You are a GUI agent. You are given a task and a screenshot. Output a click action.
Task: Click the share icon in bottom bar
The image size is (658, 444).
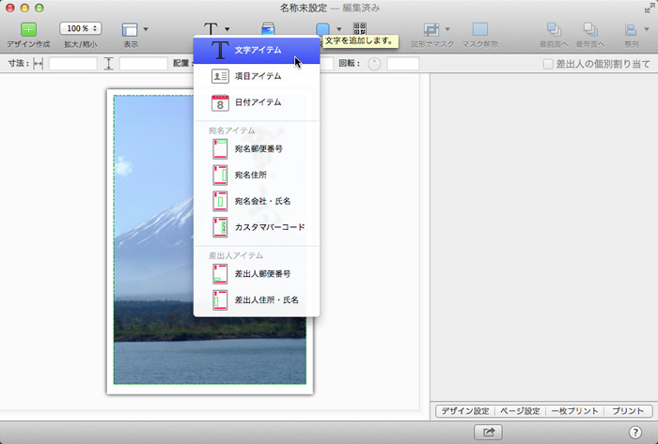(x=489, y=431)
